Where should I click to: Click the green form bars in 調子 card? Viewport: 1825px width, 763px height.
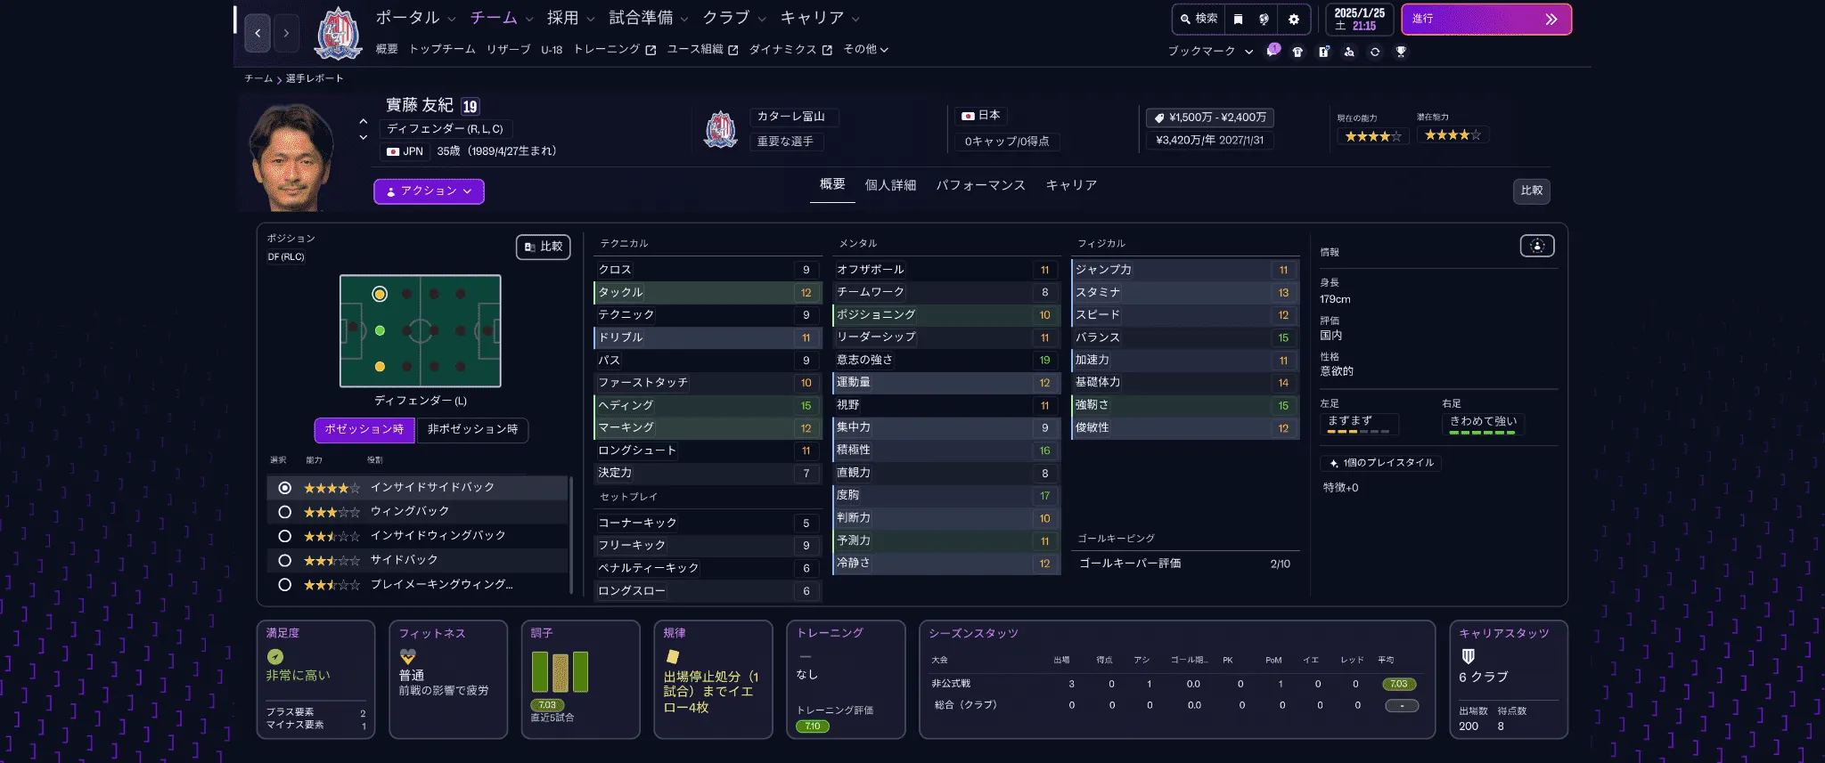pos(560,672)
